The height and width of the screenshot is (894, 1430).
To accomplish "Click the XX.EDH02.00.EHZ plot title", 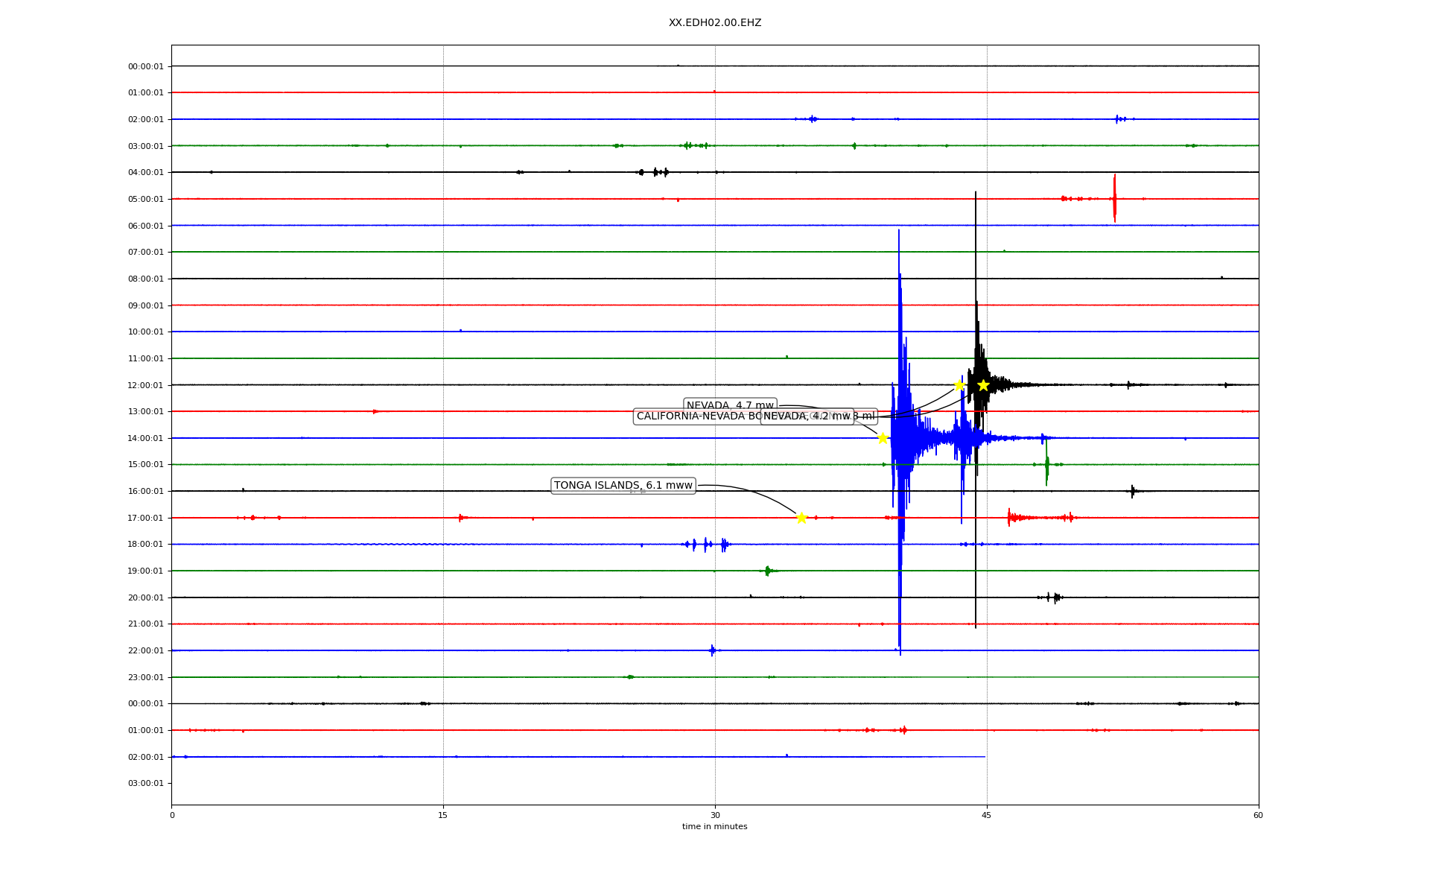I will click(714, 23).
